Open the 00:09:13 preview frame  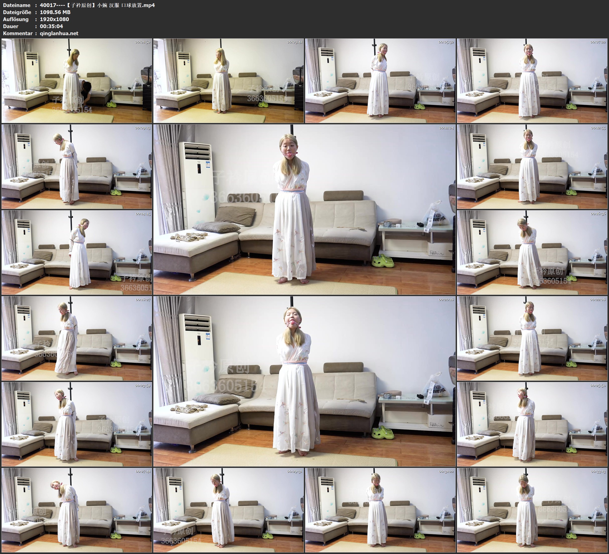(77, 167)
